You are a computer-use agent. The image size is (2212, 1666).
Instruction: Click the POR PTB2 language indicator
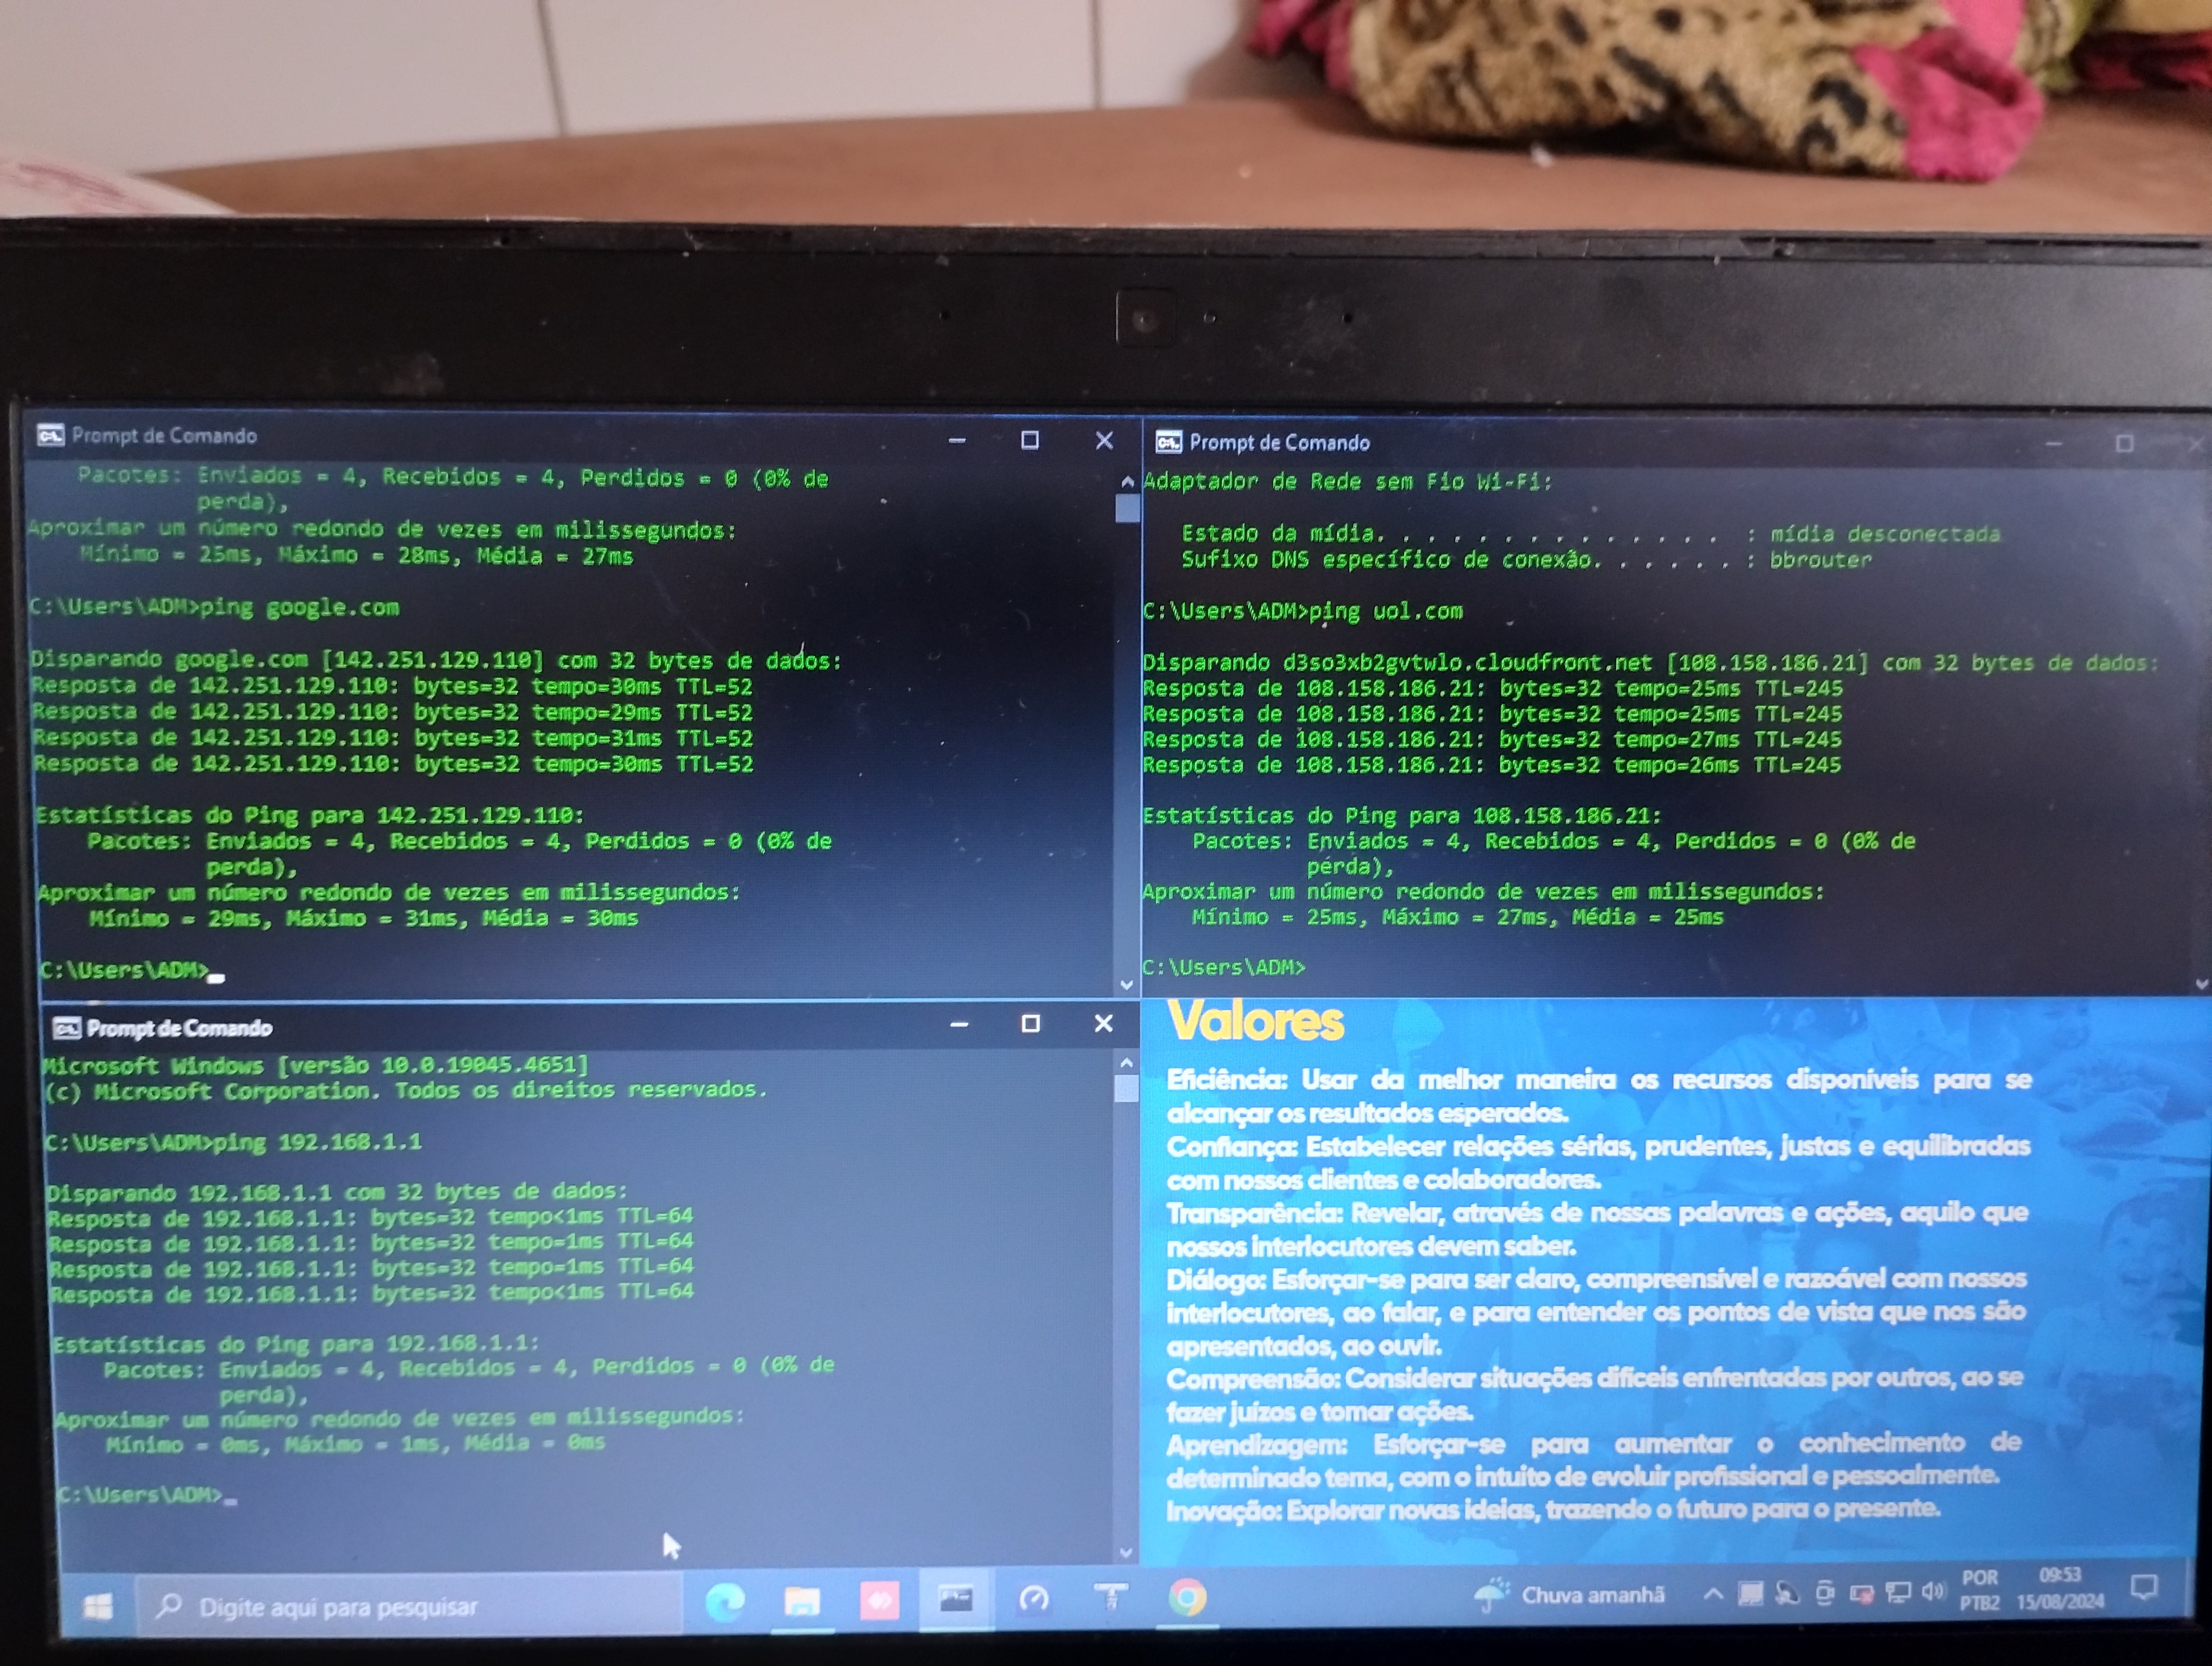pos(1979,1590)
